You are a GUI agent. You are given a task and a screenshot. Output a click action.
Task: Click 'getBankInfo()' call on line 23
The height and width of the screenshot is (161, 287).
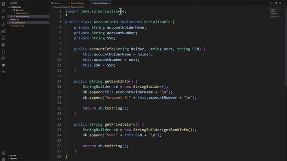(x=178, y=130)
